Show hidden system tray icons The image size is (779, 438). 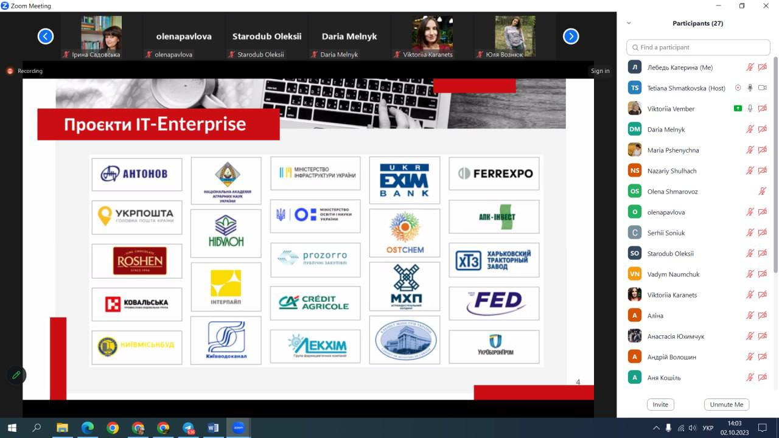pos(656,428)
